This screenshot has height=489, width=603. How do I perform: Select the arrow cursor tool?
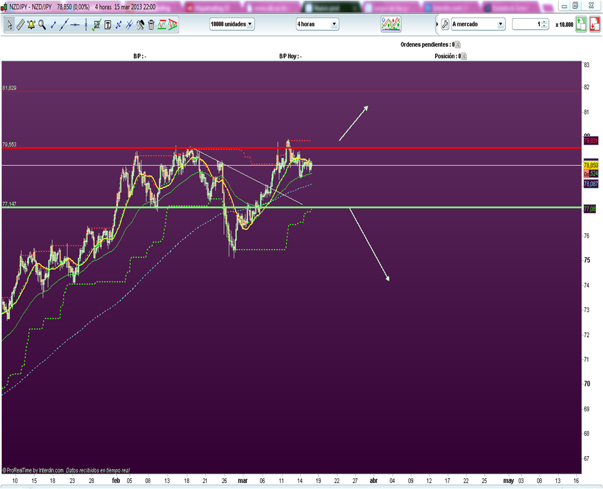click(x=10, y=25)
